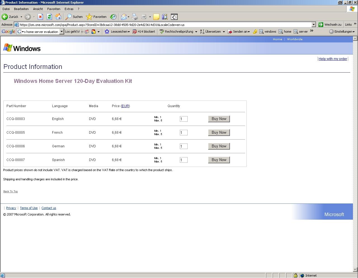
Task: Open the ? help menu
Action: [79, 9]
